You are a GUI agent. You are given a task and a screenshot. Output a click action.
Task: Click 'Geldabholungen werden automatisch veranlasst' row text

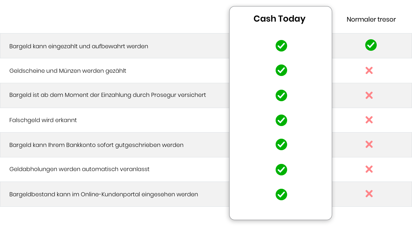coord(80,169)
